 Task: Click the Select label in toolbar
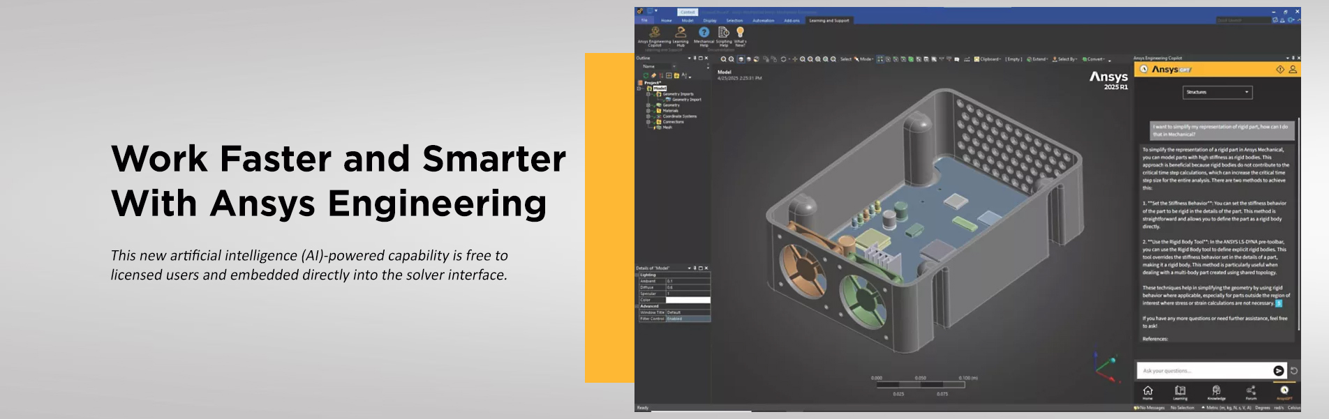coord(845,59)
